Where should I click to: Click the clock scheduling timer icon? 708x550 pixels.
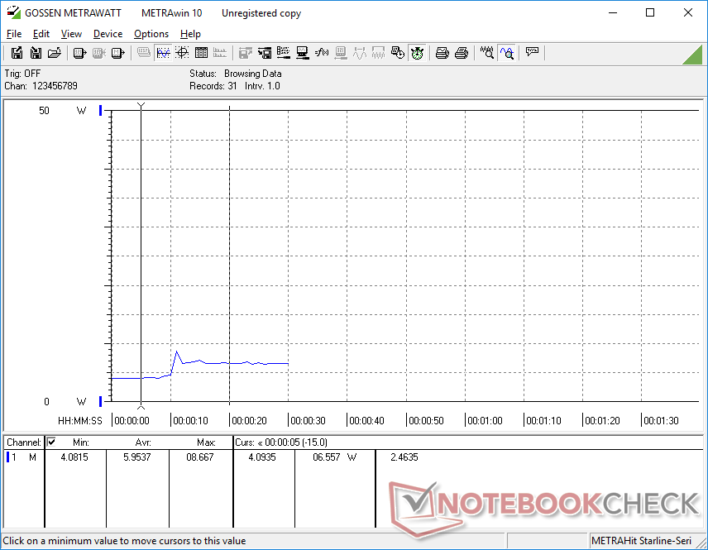coord(398,53)
